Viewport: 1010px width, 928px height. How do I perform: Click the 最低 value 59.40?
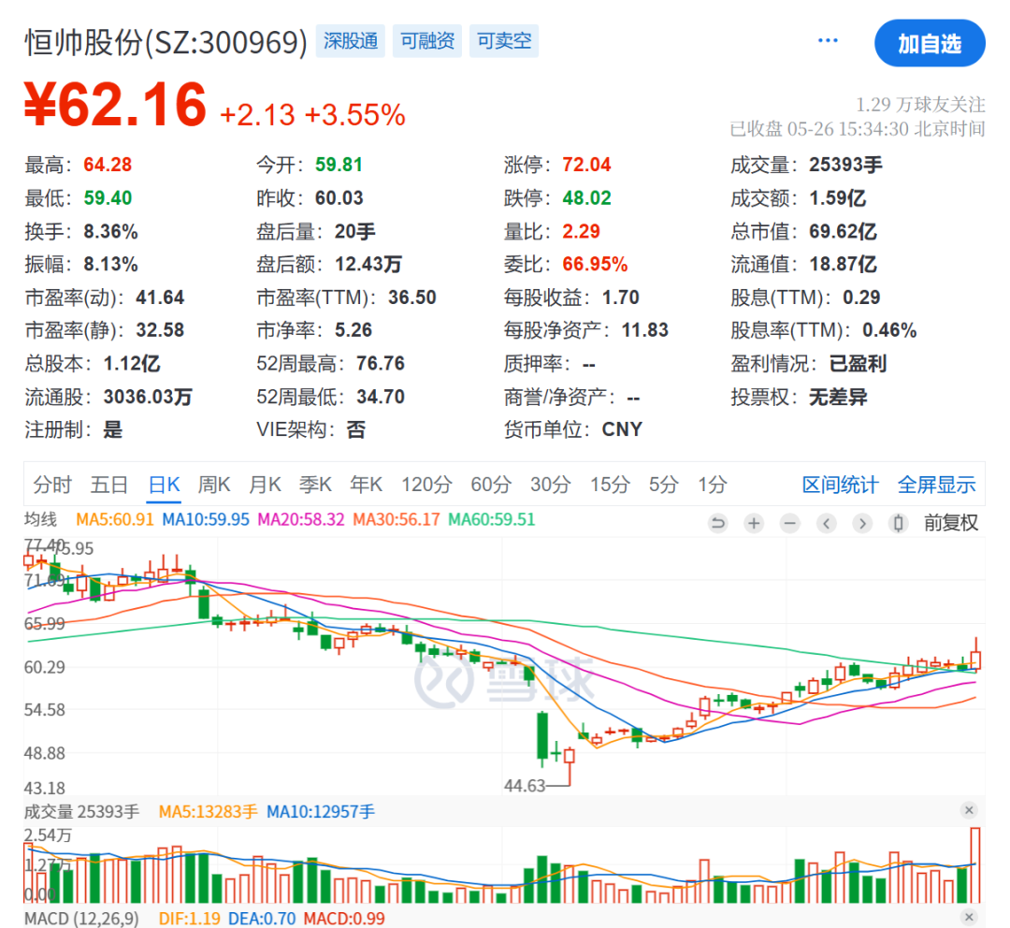108,197
